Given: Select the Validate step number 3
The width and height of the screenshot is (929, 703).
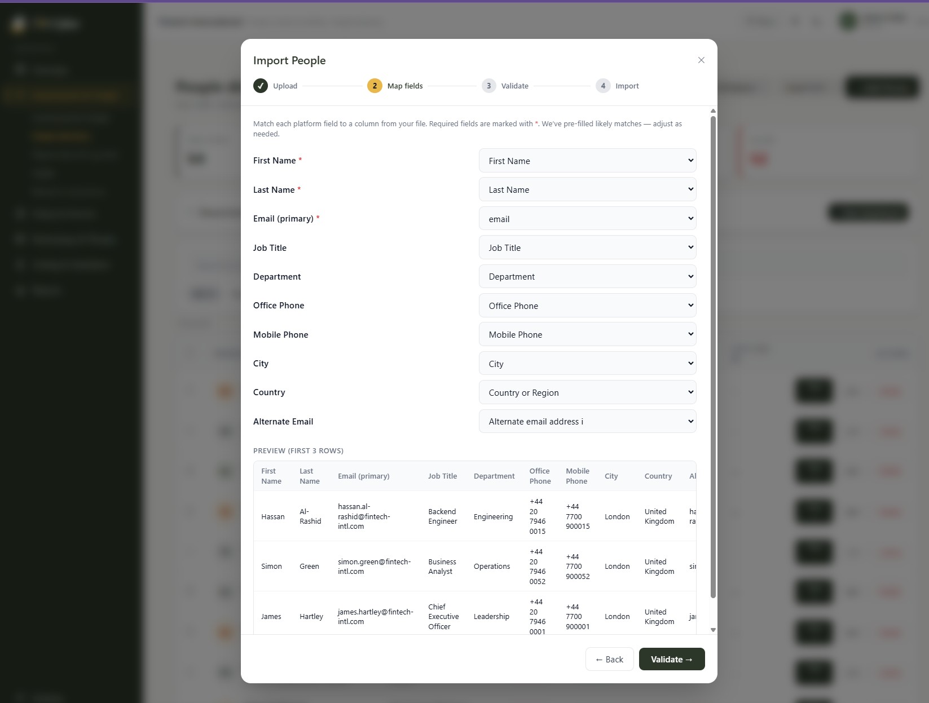Looking at the screenshot, I should (488, 86).
